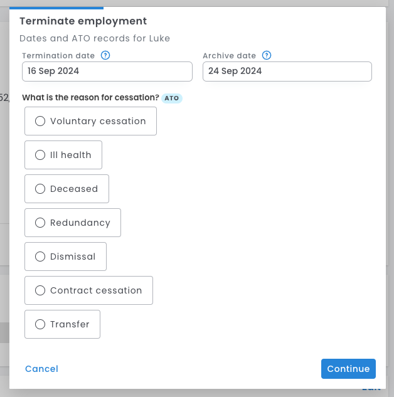Select the Dismissal option
394x397 pixels.
(40, 257)
